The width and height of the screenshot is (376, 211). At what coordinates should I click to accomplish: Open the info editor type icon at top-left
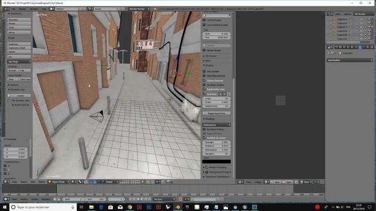click(6, 9)
